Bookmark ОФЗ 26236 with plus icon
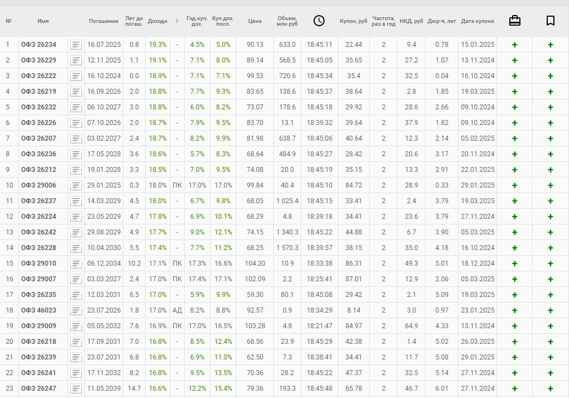The image size is (569, 398). click(551, 154)
